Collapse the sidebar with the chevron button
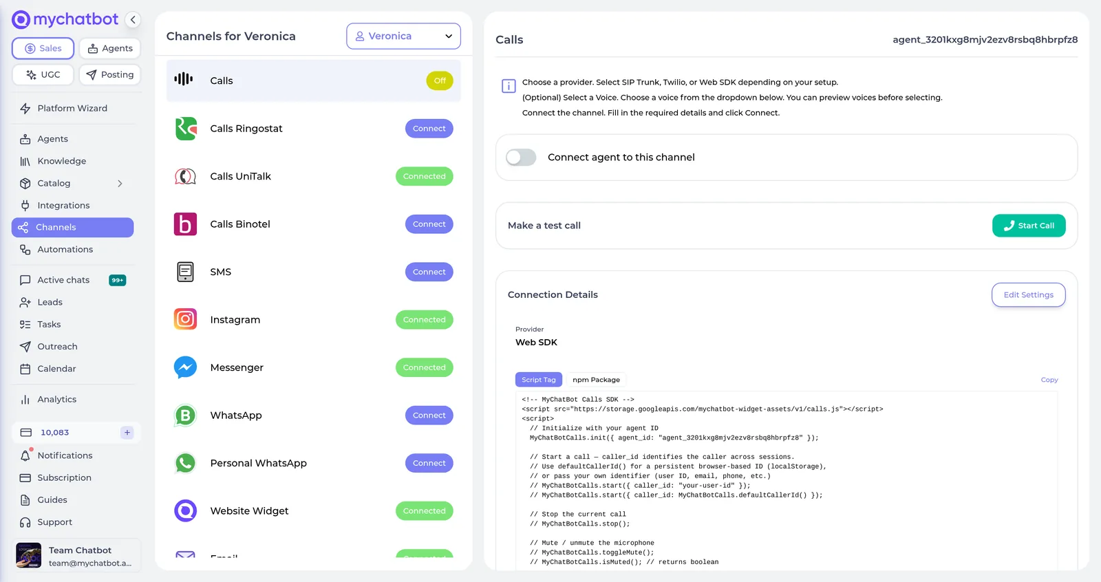Screen dimensions: 1101x582 133,20
